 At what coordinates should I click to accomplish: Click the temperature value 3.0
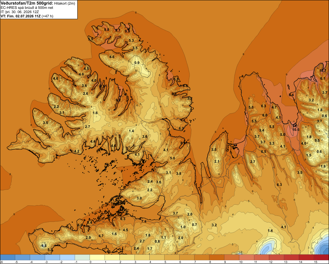(x=139, y=198)
